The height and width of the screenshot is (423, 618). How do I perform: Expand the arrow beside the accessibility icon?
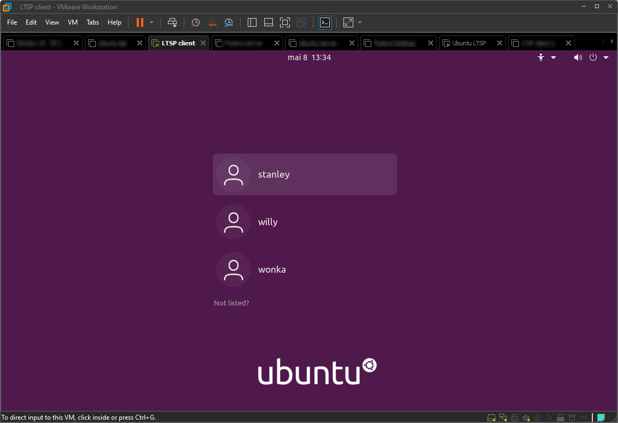click(x=553, y=57)
